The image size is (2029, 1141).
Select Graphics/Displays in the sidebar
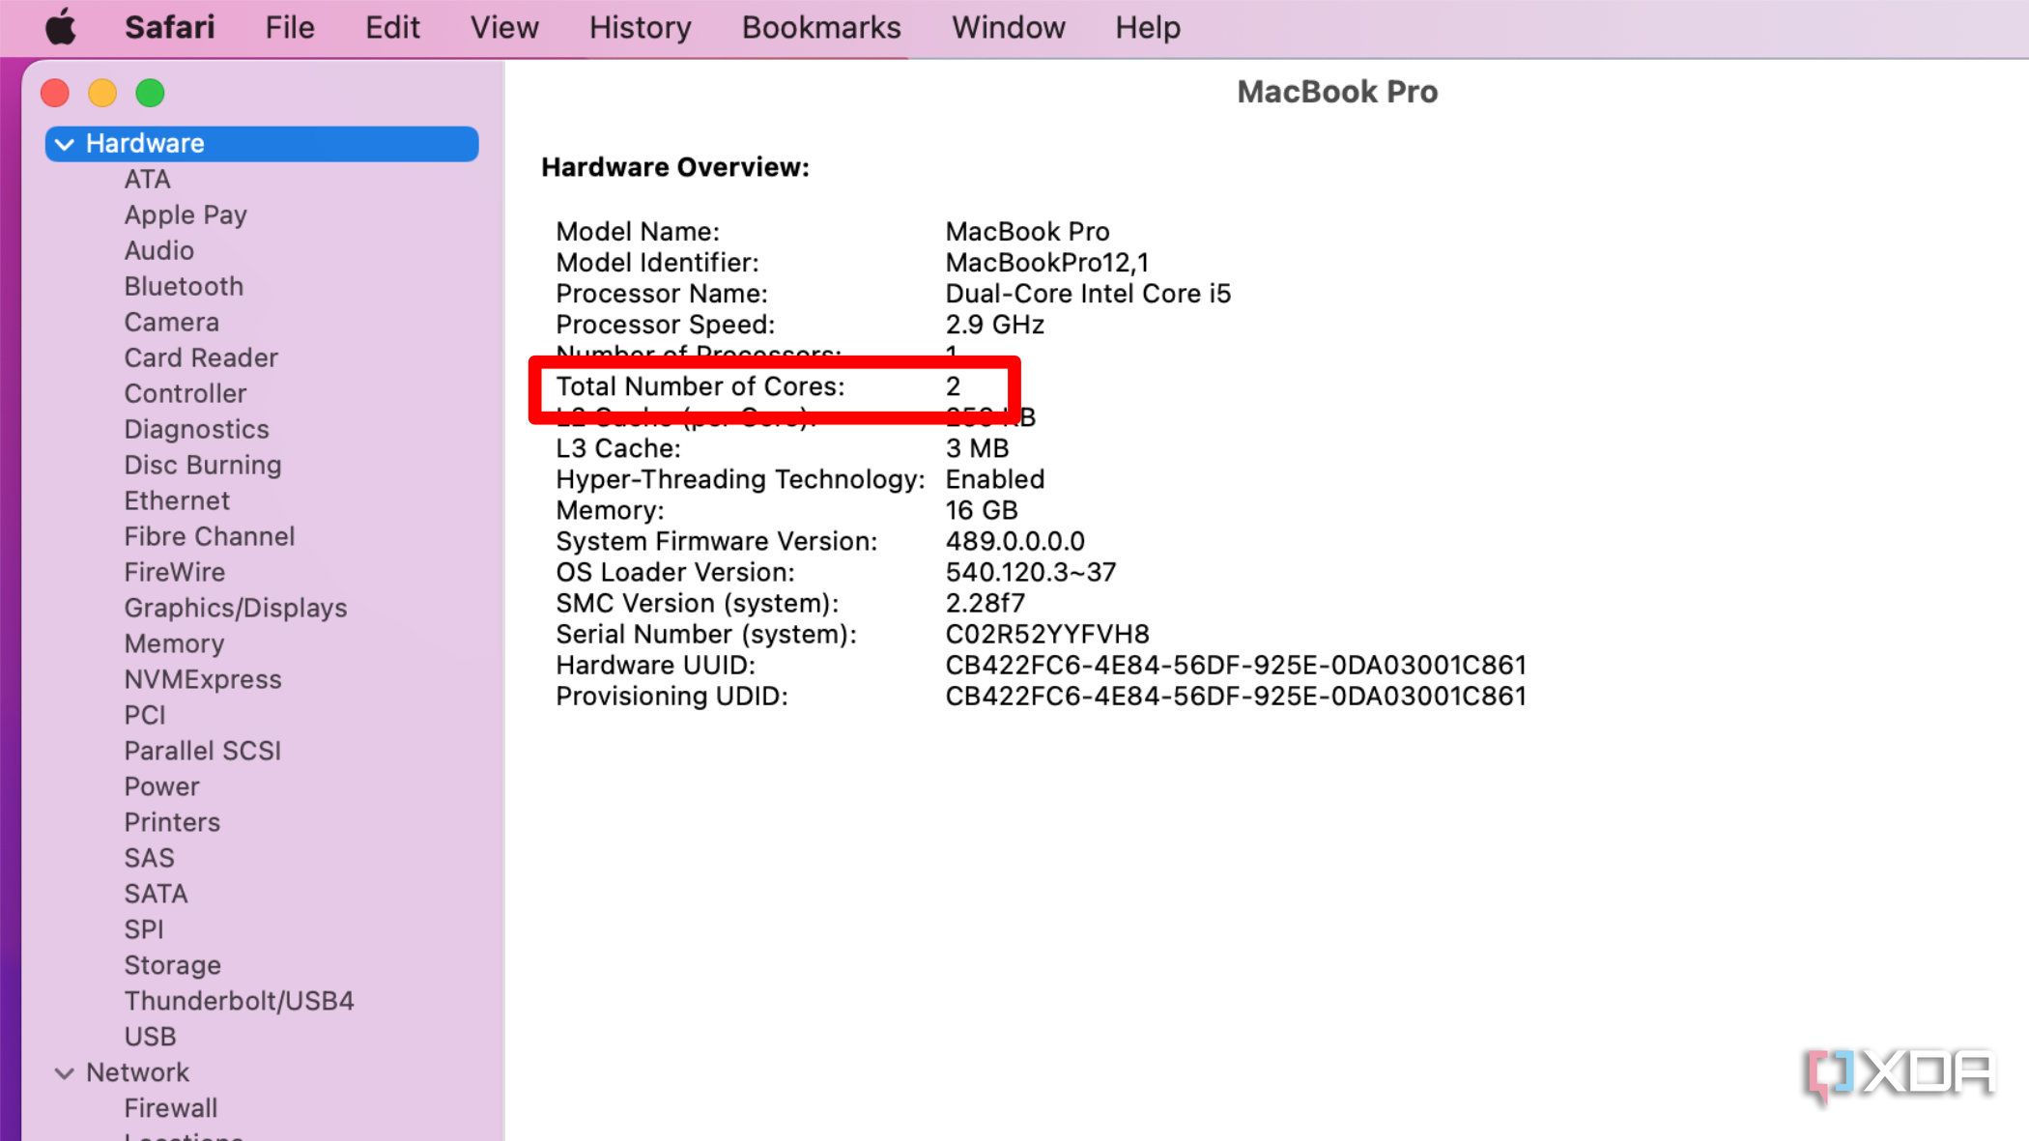point(235,609)
